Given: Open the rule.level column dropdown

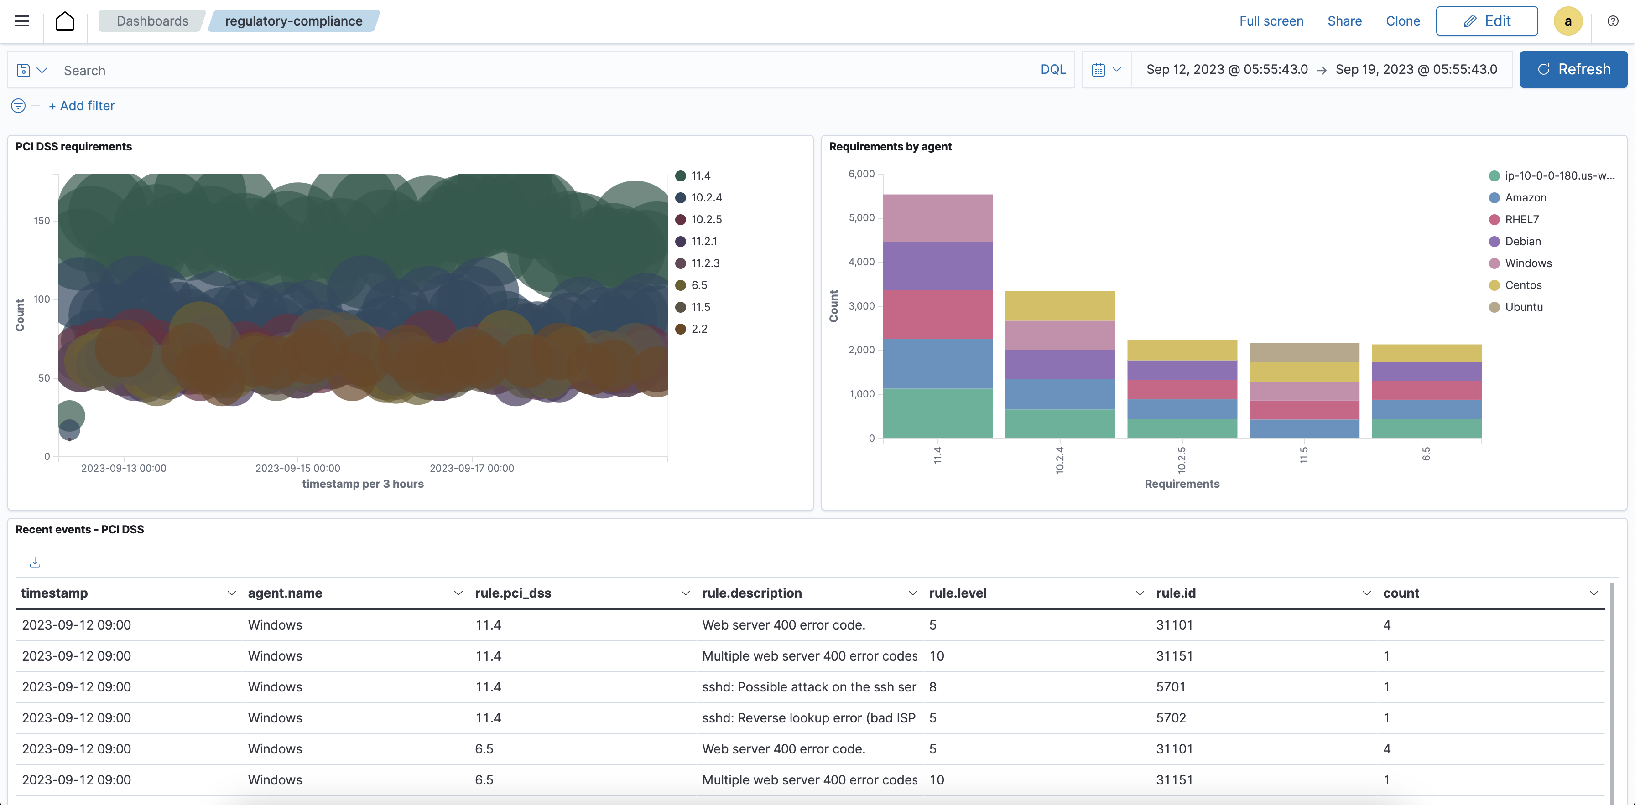Looking at the screenshot, I should tap(1139, 593).
